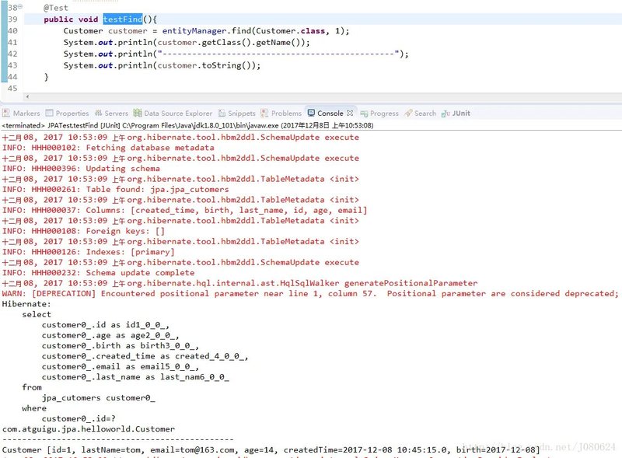Click the "Foreign keys: []" log line
The height and width of the screenshot is (458, 622).
tap(83, 231)
